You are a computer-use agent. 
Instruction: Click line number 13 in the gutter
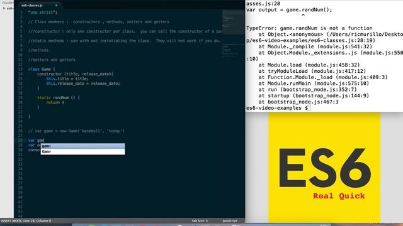point(20,69)
